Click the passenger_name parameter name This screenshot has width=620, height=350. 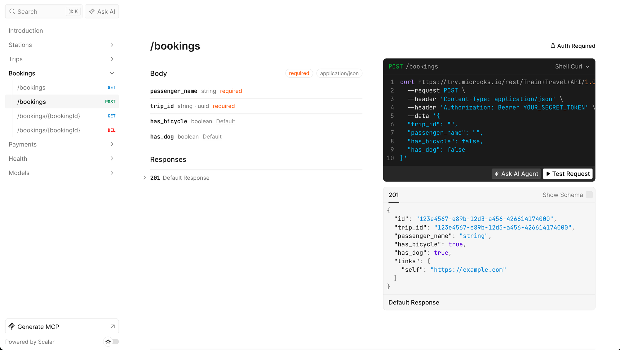[174, 91]
